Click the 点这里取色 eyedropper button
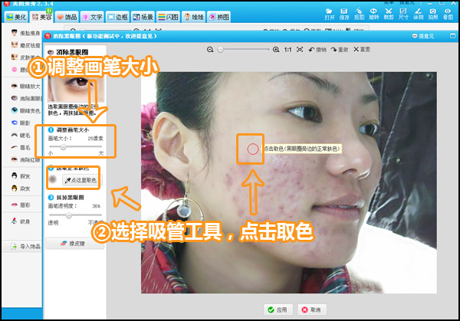Screen dimensions: 460x321 coord(80,180)
